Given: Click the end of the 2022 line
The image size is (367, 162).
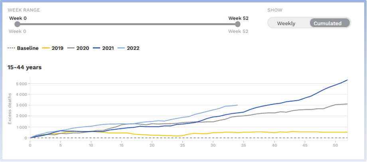Looking at the screenshot, I should click(x=237, y=105).
